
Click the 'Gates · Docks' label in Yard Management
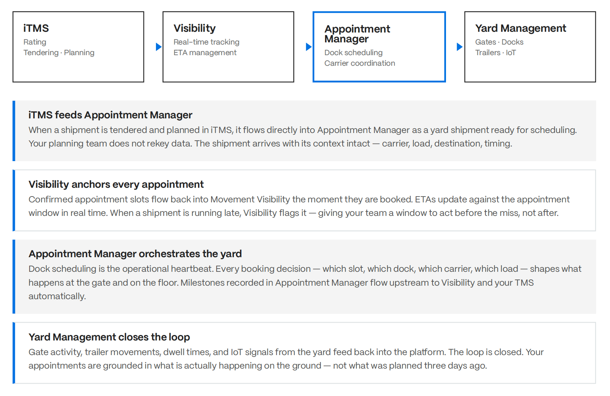point(499,42)
